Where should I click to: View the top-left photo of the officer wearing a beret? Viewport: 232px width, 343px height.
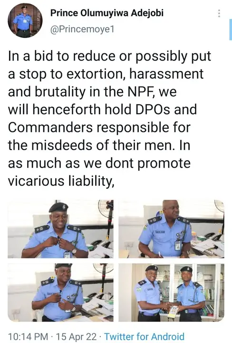click(x=60, y=229)
